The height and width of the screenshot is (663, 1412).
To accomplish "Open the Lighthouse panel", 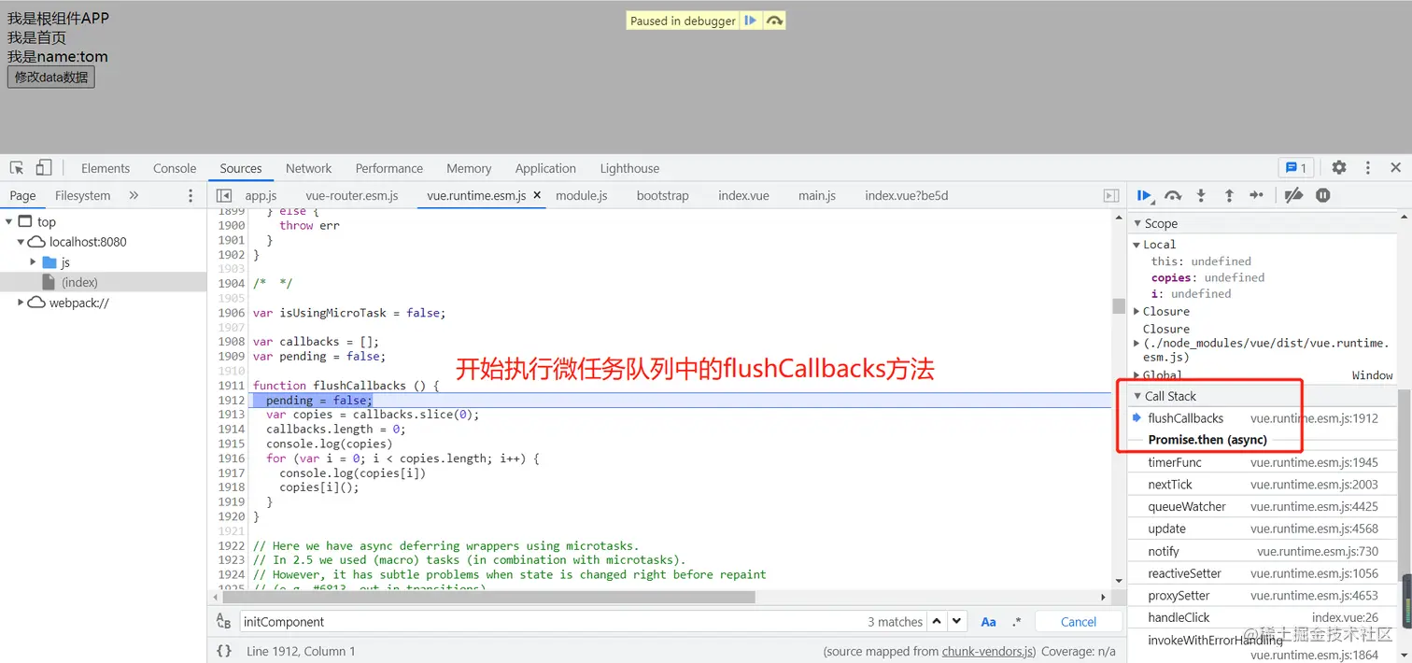I will click(629, 168).
